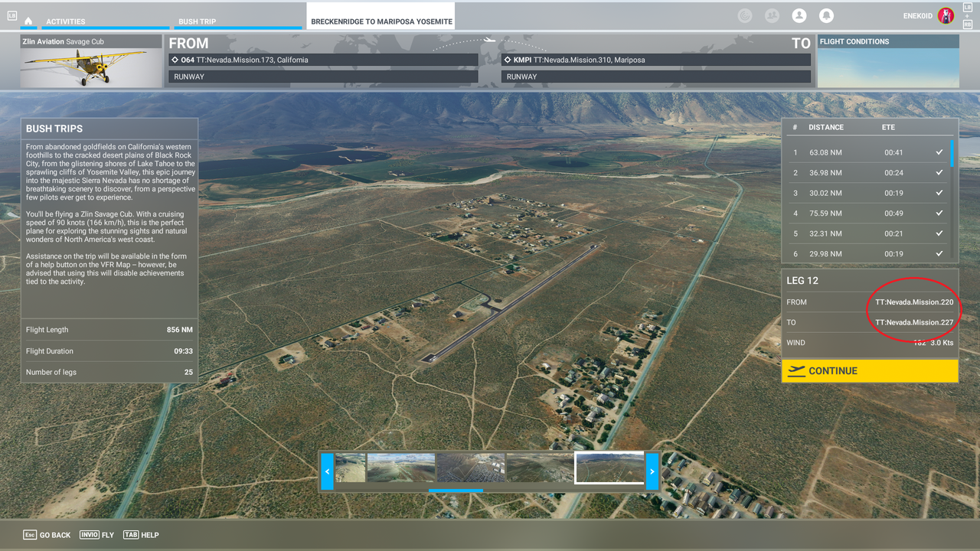Click the DISTANCE column header

(826, 127)
